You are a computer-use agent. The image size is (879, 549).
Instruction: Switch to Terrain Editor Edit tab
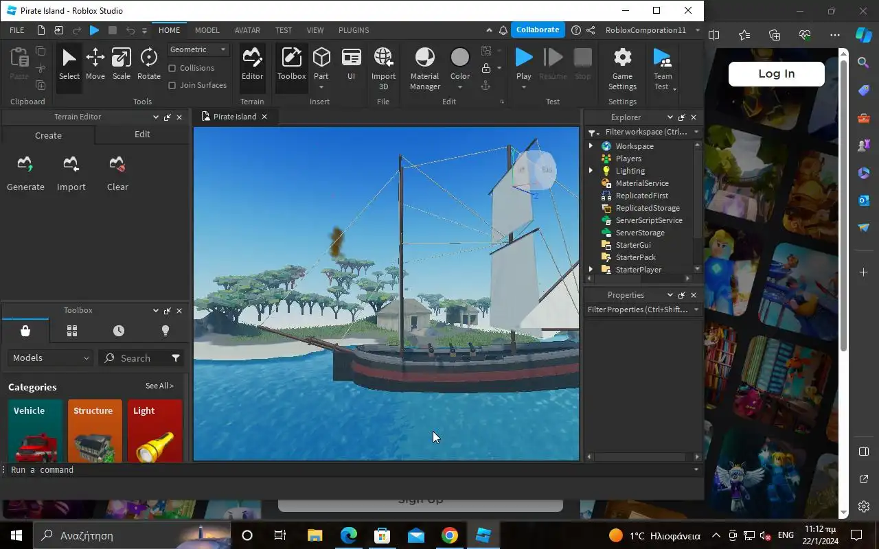pos(142,135)
